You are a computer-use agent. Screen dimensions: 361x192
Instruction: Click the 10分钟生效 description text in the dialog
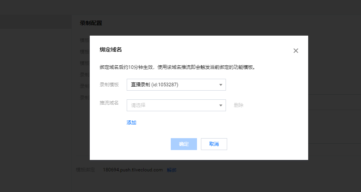(178, 68)
